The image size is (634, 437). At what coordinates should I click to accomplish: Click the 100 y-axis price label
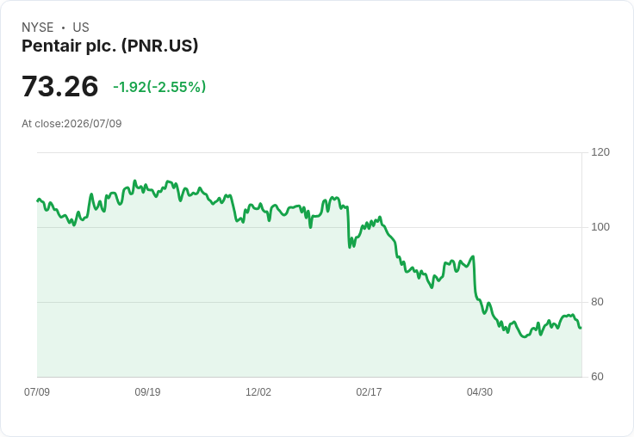[x=600, y=227]
